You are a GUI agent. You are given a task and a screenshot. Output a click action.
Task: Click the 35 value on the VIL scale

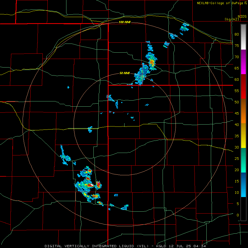237,136
